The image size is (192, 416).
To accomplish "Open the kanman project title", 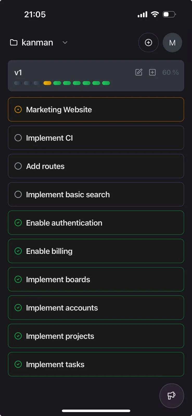I will 37,42.
